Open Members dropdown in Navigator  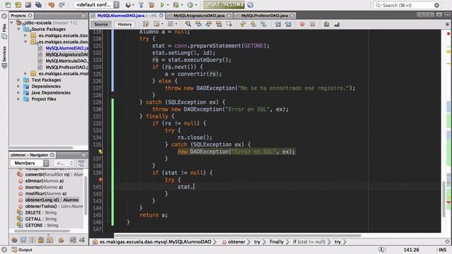30,163
